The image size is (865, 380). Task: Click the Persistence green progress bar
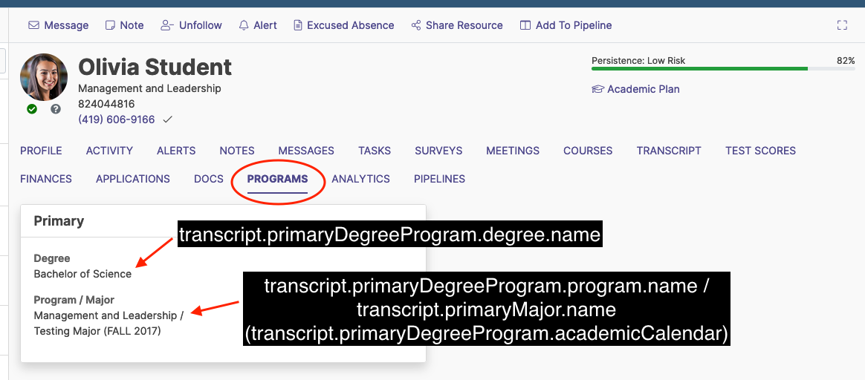pyautogui.click(x=699, y=69)
